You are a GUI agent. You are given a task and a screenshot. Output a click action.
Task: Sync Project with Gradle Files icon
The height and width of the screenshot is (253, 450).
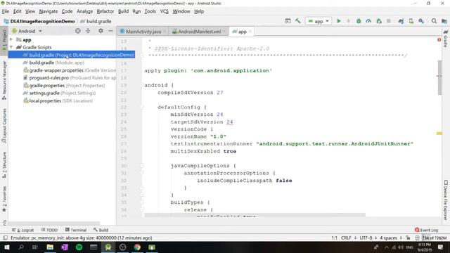tap(401, 21)
